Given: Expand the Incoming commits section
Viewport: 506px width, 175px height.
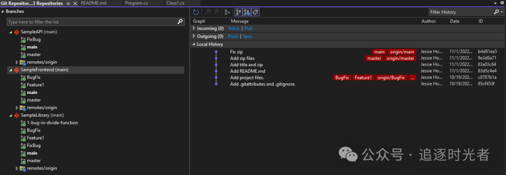Looking at the screenshot, I should [x=194, y=28].
